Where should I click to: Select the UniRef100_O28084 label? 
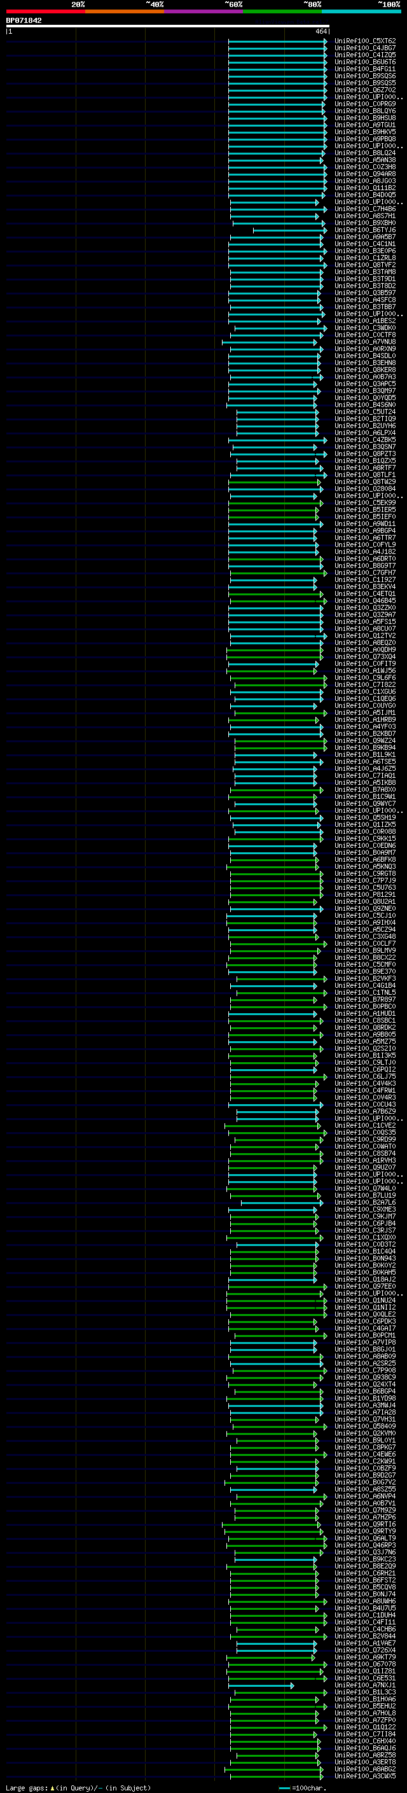pyautogui.click(x=364, y=488)
